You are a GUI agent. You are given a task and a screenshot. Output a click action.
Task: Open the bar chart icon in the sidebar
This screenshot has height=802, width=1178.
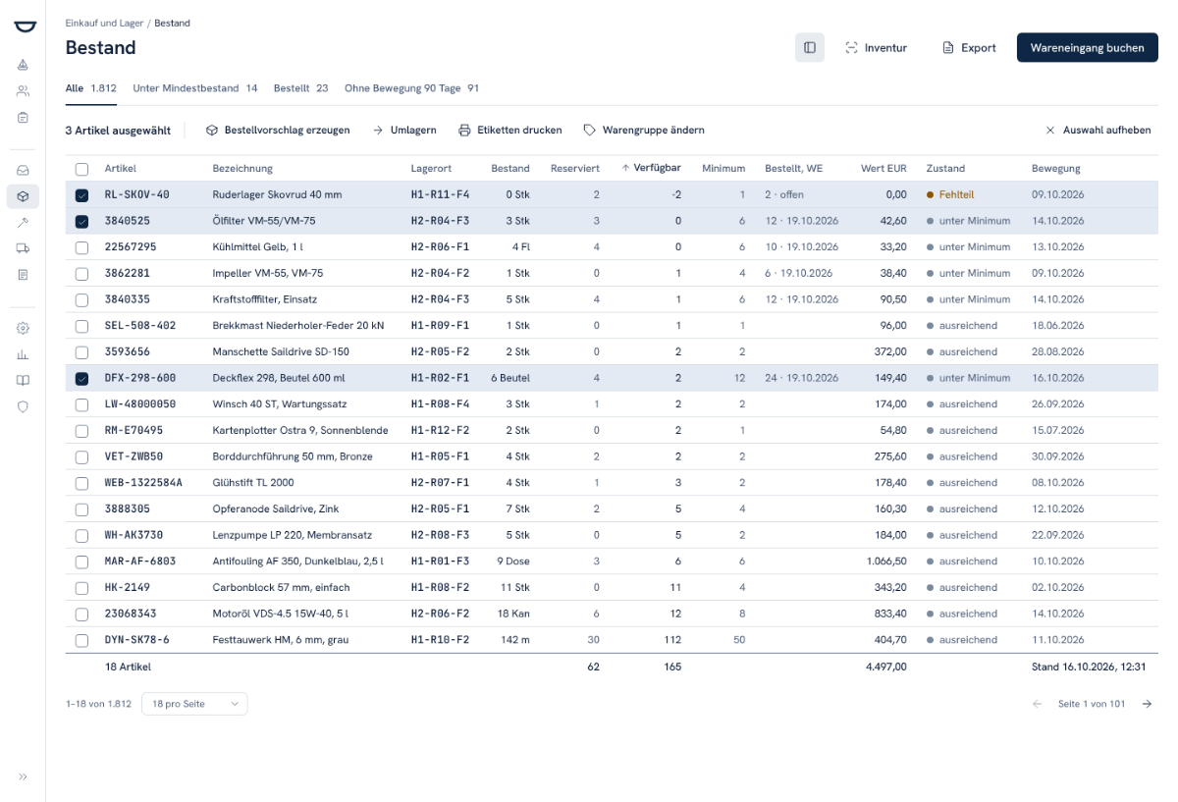23,354
